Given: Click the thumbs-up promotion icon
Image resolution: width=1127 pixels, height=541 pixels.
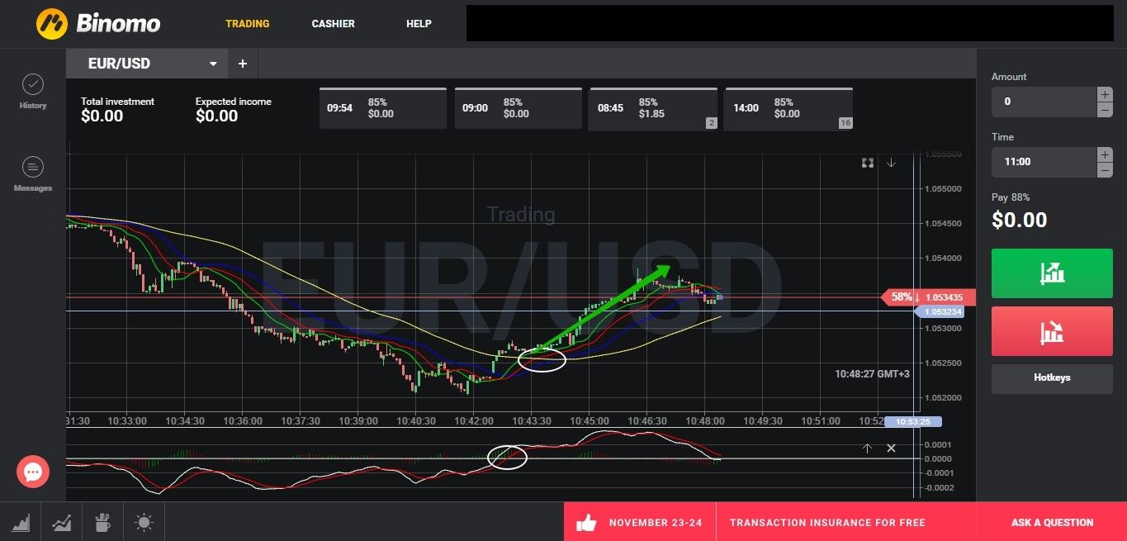Looking at the screenshot, I should pyautogui.click(x=586, y=522).
